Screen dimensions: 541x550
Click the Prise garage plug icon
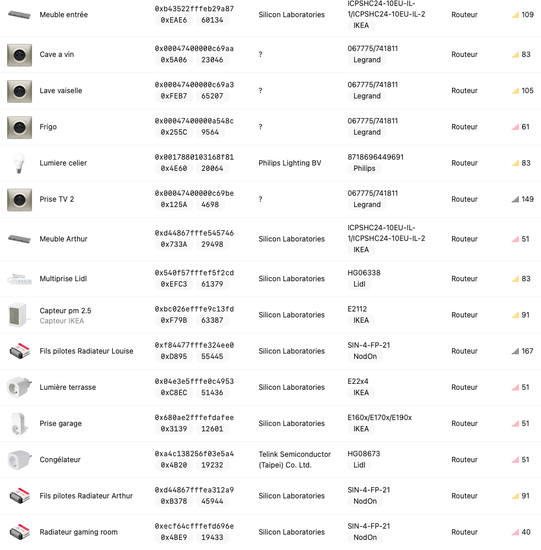click(x=19, y=424)
